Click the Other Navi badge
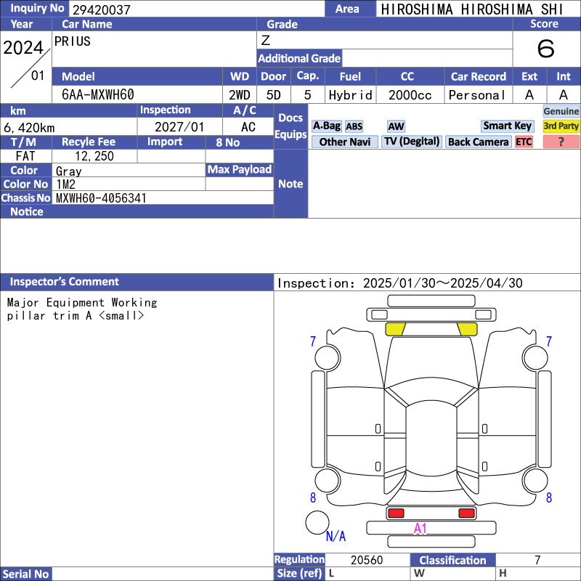 tap(344, 142)
